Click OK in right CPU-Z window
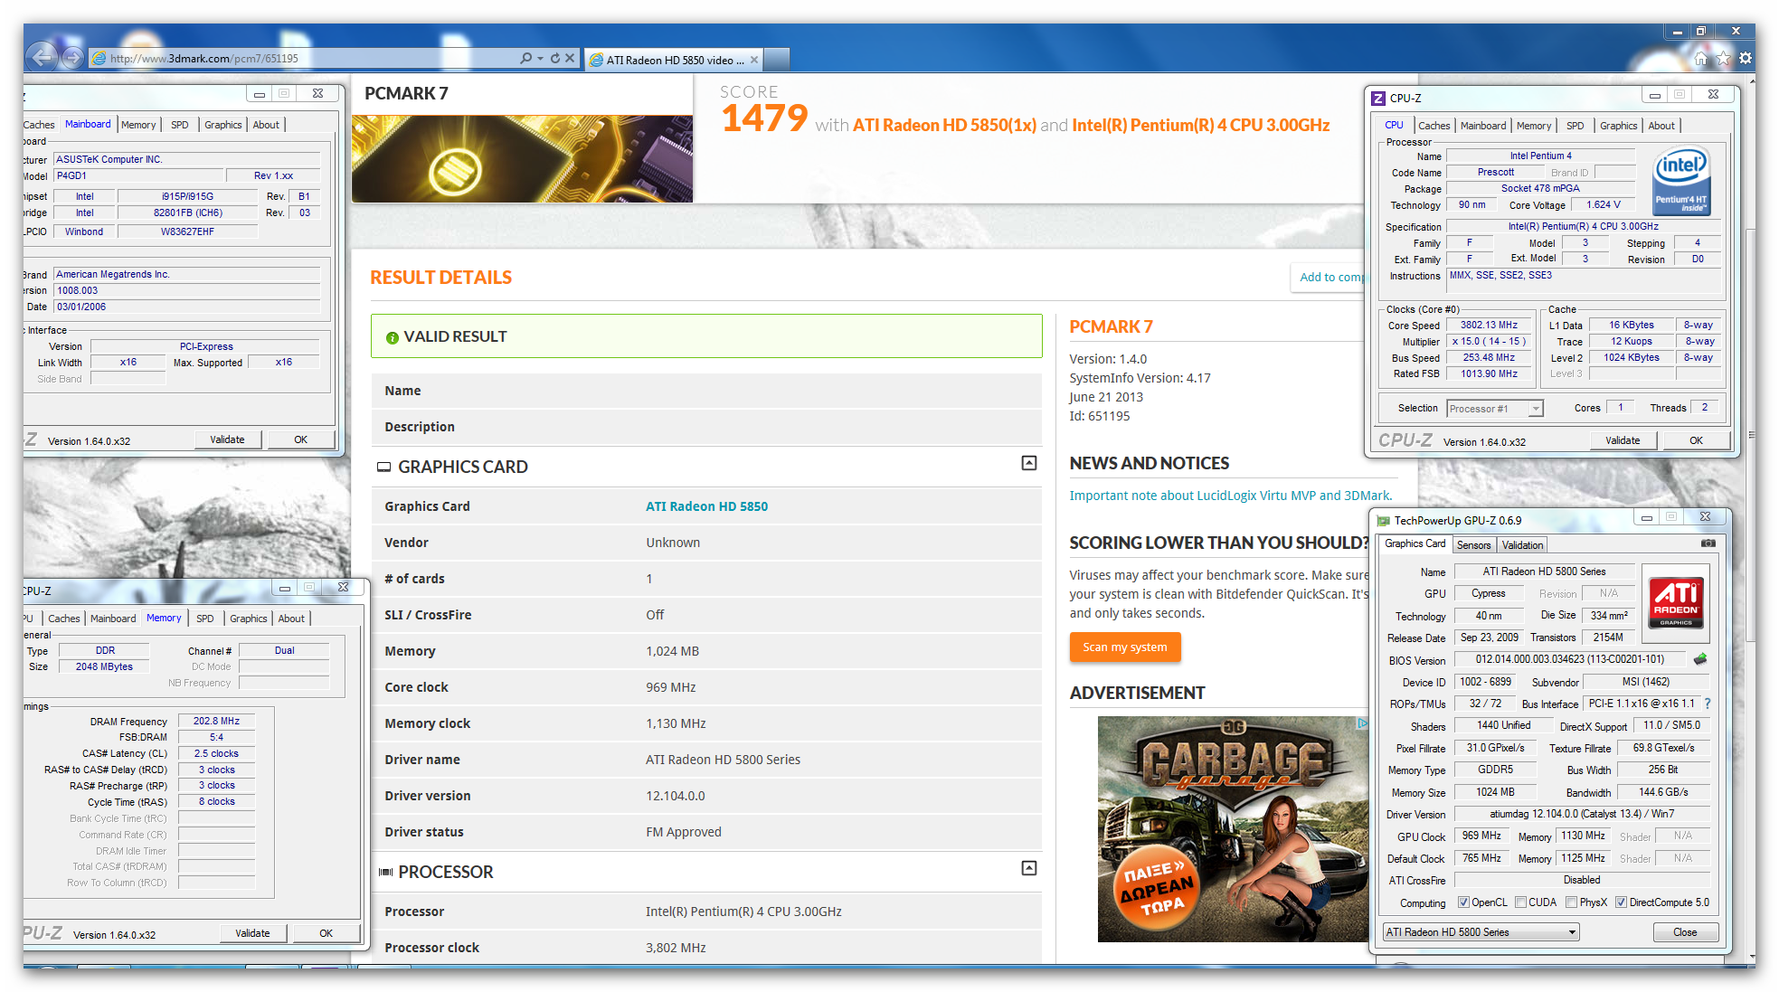1779x992 pixels. click(x=1696, y=440)
